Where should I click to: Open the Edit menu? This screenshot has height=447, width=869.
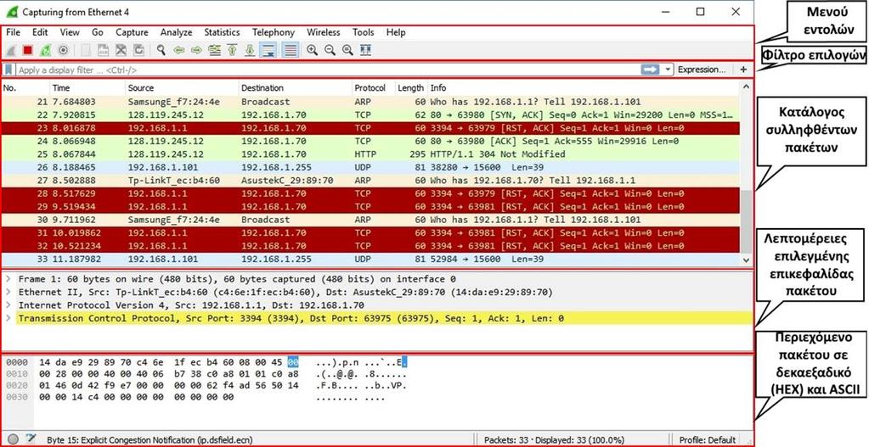click(40, 32)
